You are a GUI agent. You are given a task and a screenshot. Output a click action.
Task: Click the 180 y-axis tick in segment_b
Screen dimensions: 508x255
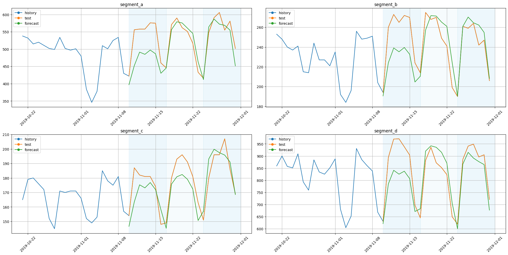coord(260,106)
